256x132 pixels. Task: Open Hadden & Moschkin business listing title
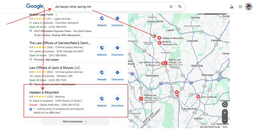click(x=44, y=92)
